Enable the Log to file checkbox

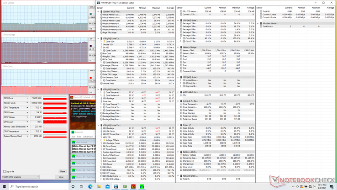point(5,172)
